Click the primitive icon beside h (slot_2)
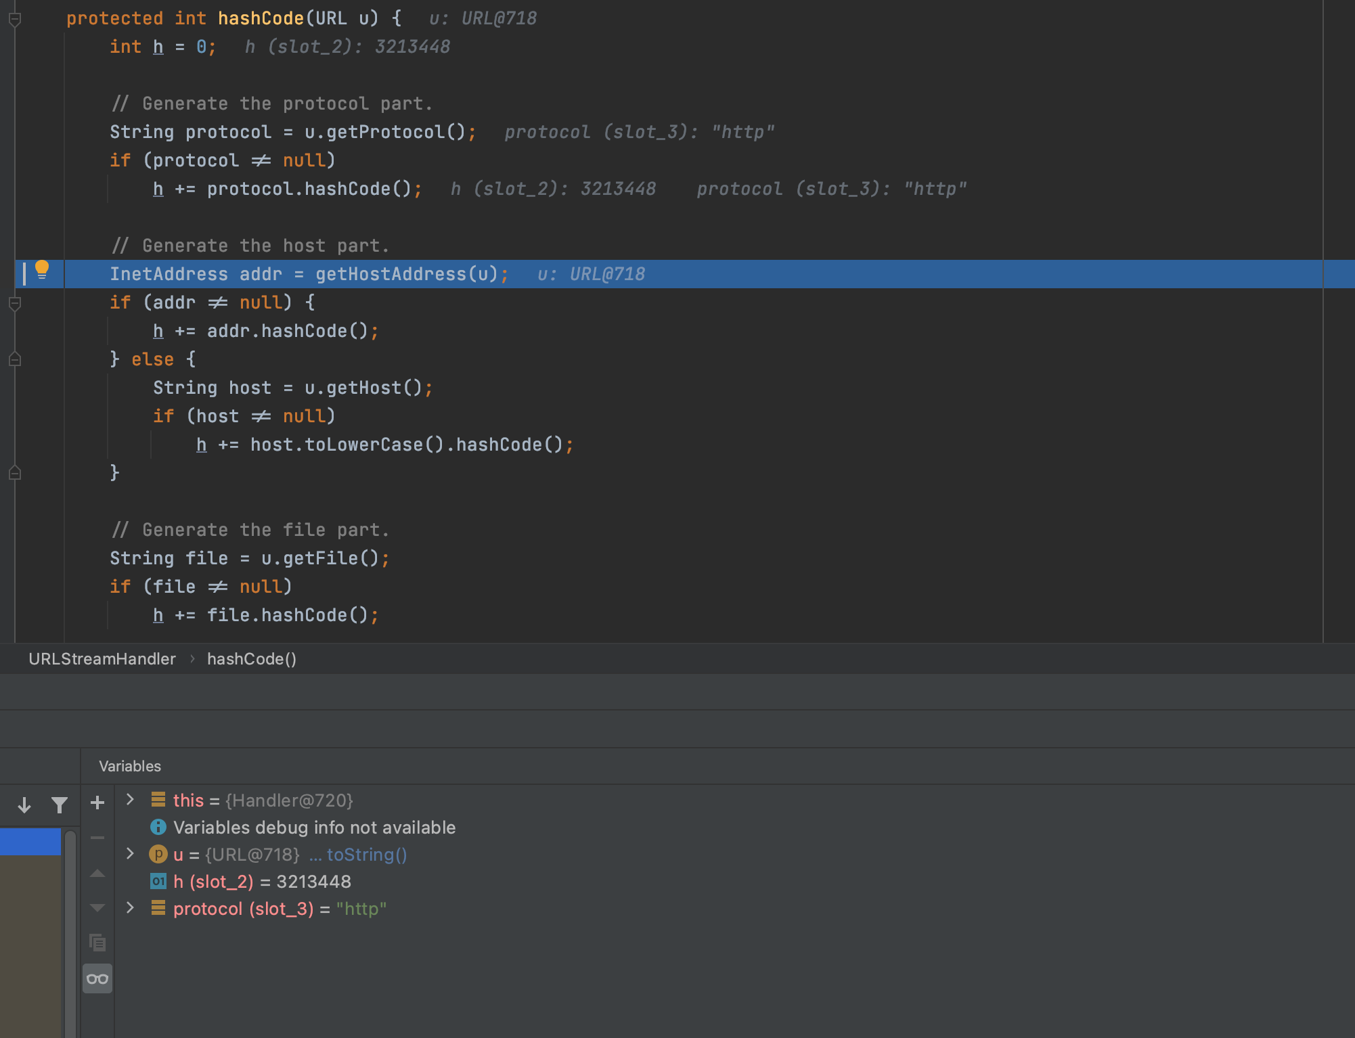 tap(158, 881)
